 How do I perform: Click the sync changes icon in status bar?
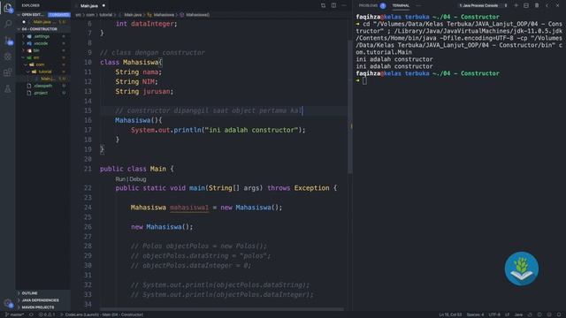32,314
